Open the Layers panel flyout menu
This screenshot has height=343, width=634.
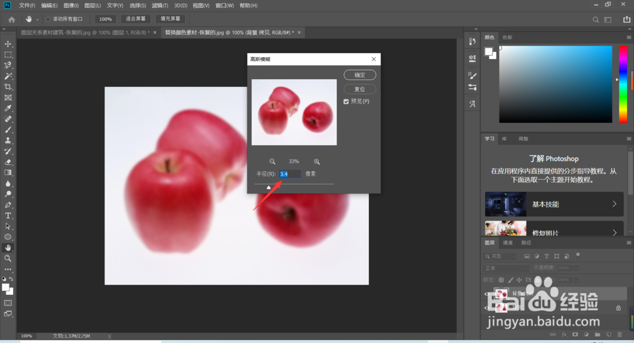[x=629, y=243]
